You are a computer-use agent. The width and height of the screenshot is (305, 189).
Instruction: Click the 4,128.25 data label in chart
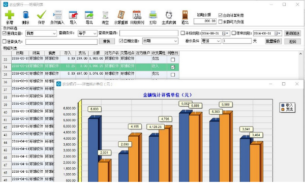156,127
